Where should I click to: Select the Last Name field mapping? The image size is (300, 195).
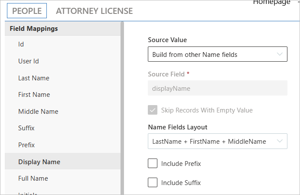pyautogui.click(x=62, y=78)
